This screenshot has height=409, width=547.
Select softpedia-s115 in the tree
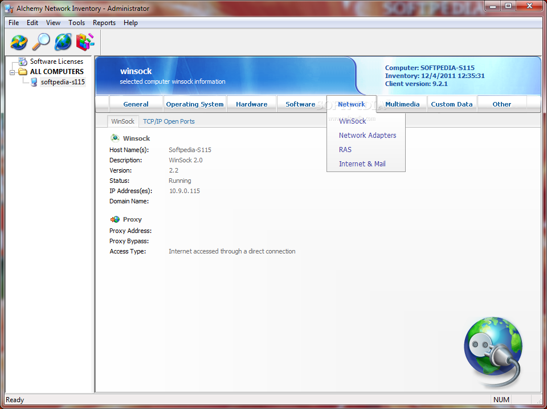[x=63, y=82]
